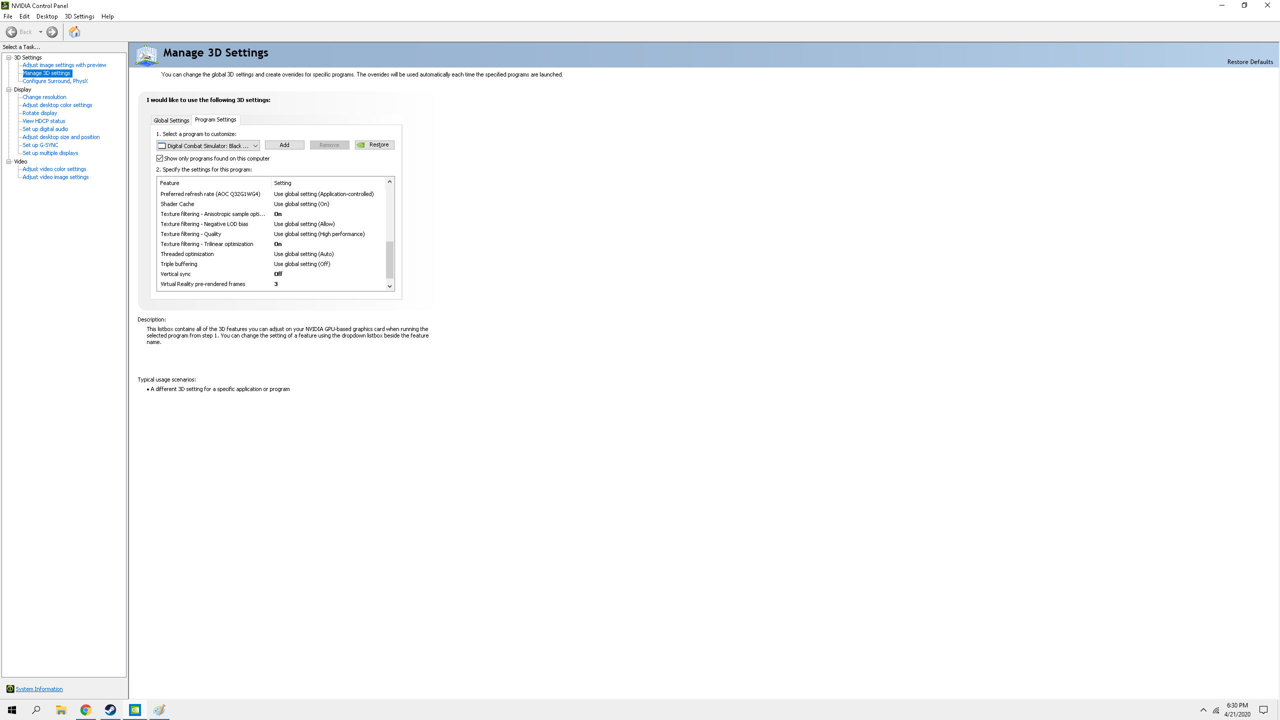Select Anisotropic sample optimization setting row

pyautogui.click(x=271, y=214)
